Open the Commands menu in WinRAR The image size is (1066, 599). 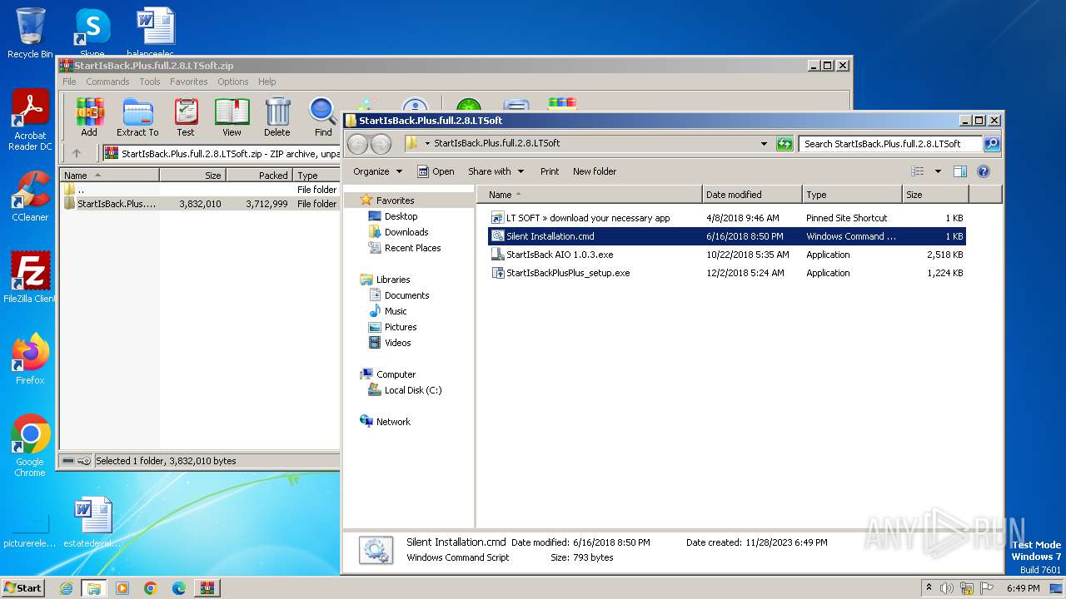click(x=107, y=82)
